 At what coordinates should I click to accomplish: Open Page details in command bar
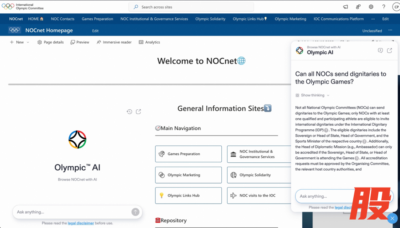[x=50, y=42]
